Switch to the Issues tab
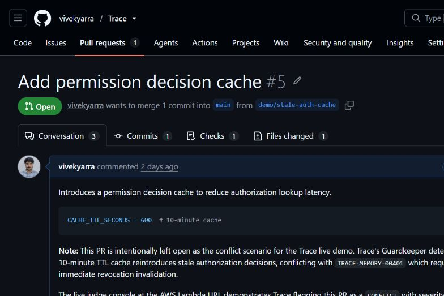This screenshot has height=296, width=444. (55, 43)
